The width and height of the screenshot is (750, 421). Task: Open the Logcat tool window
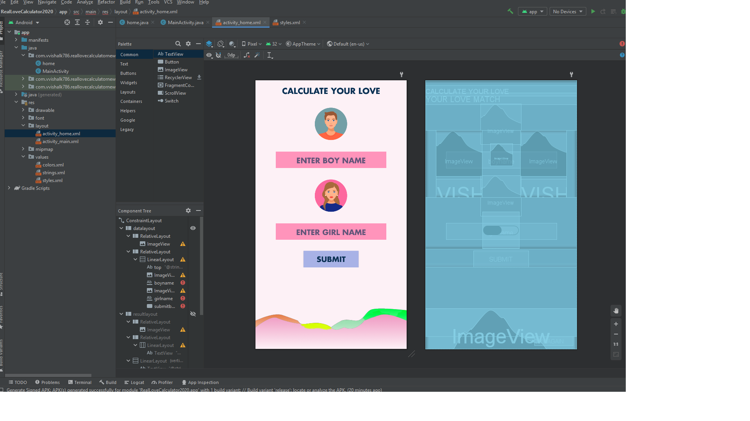pos(134,382)
